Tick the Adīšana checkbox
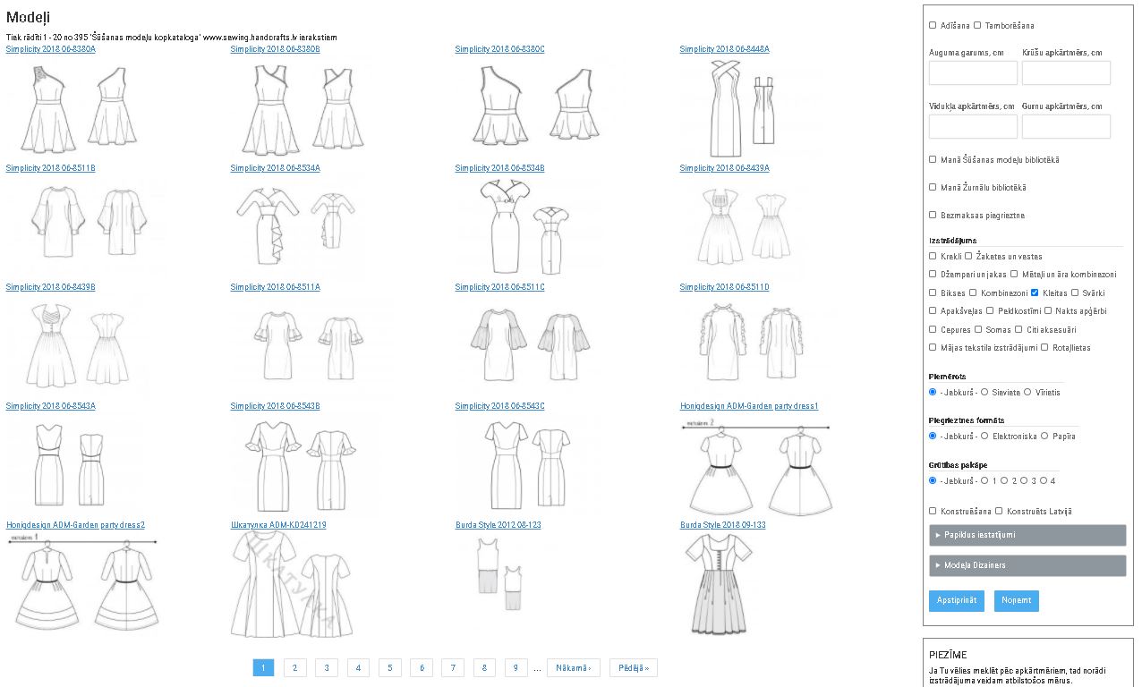Screen dimensions: 1142x687 tap(933, 26)
